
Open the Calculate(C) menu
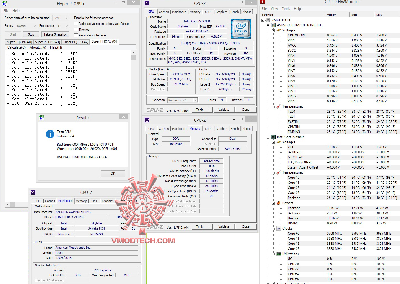(16, 47)
